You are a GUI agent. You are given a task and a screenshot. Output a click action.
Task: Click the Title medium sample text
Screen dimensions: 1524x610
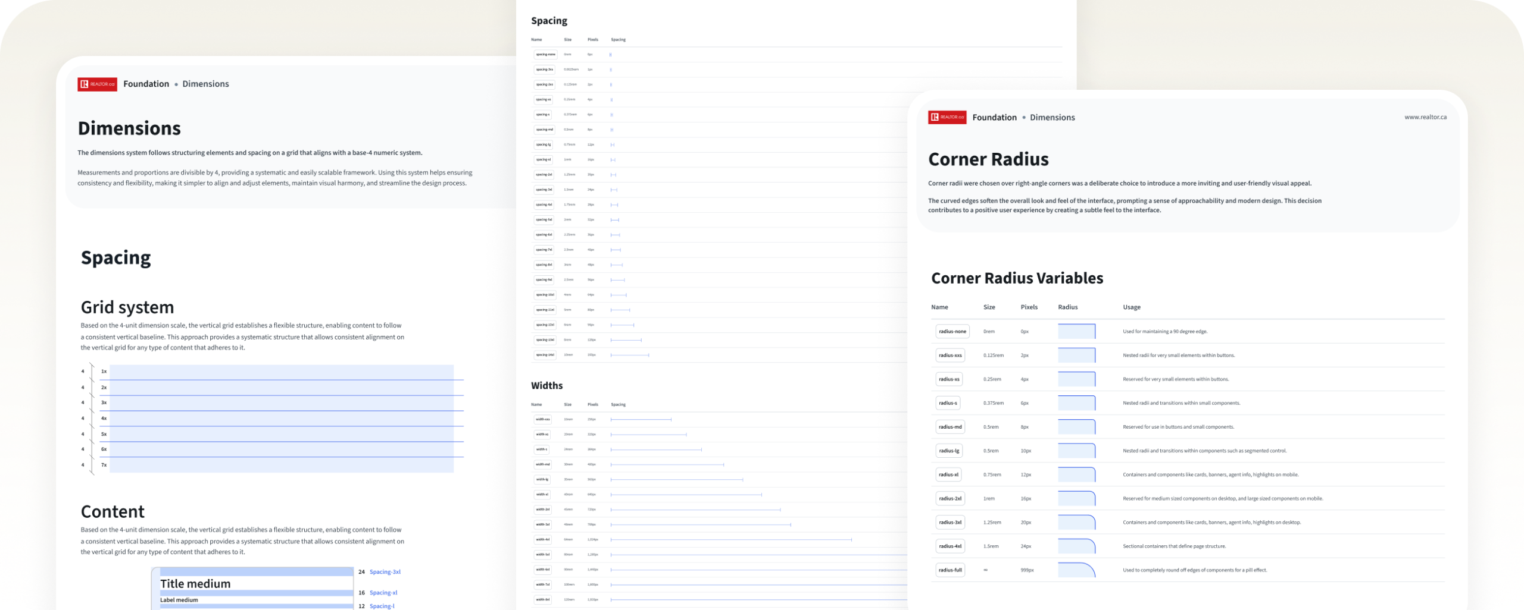coord(195,584)
